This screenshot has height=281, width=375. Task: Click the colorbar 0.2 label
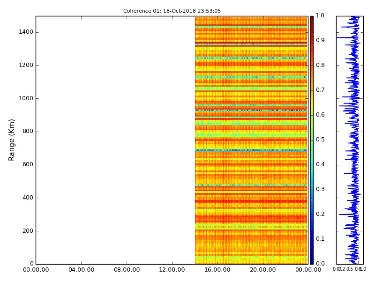click(x=320, y=214)
